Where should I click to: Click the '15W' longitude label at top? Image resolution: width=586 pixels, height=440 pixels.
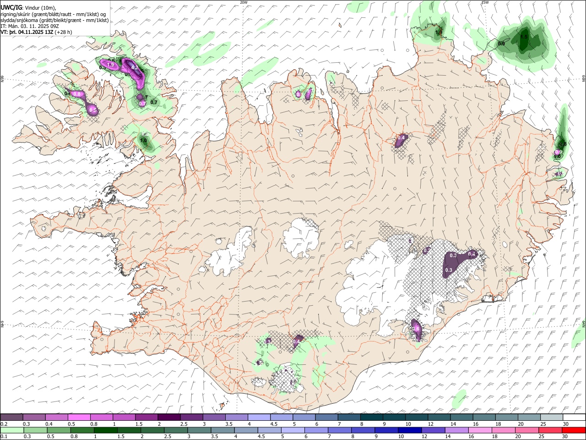(x=485, y=2)
